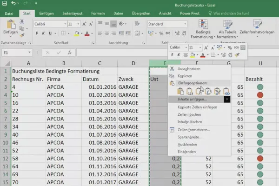The image size is (279, 186).
Task: Choose the first standard paste option icon
Action: [180, 91]
